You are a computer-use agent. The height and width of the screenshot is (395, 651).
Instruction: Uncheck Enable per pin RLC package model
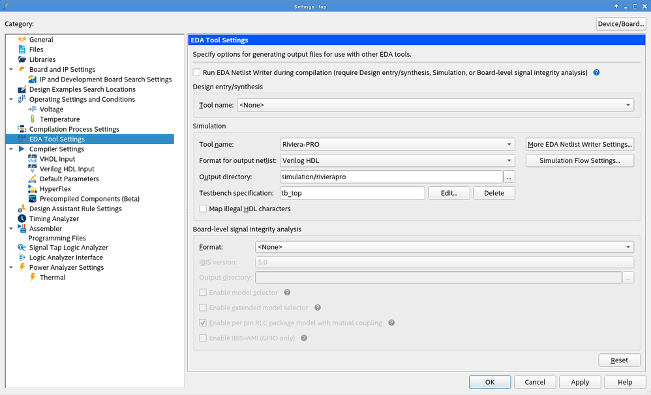[203, 323]
